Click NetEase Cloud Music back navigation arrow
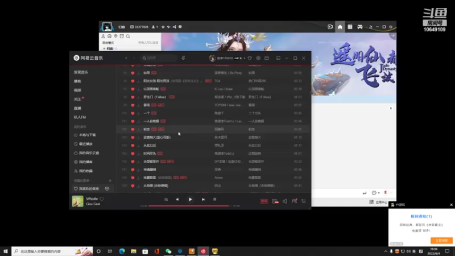This screenshot has width=455, height=256. coord(126,58)
